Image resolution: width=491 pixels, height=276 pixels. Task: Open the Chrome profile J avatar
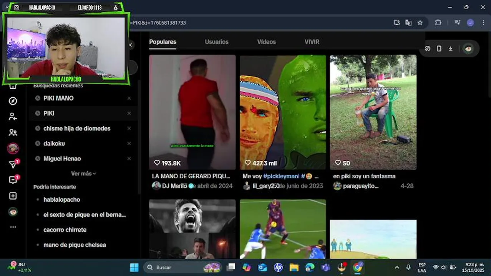coord(470,23)
